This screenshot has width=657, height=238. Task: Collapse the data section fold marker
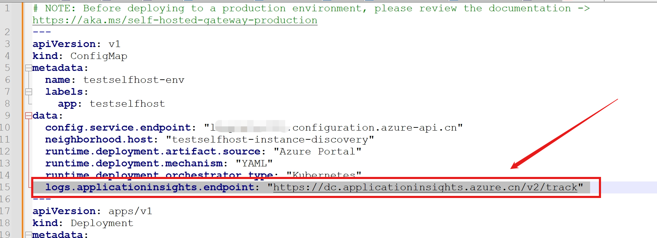point(29,116)
